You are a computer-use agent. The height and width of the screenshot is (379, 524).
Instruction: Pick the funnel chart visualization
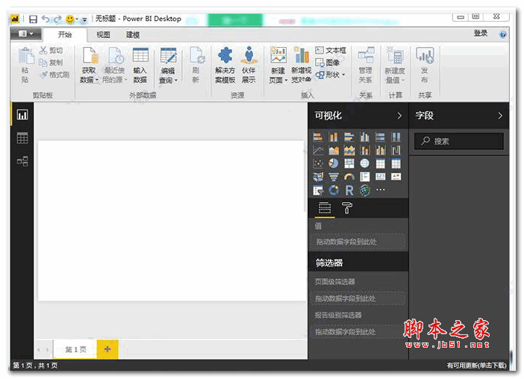[x=334, y=177]
